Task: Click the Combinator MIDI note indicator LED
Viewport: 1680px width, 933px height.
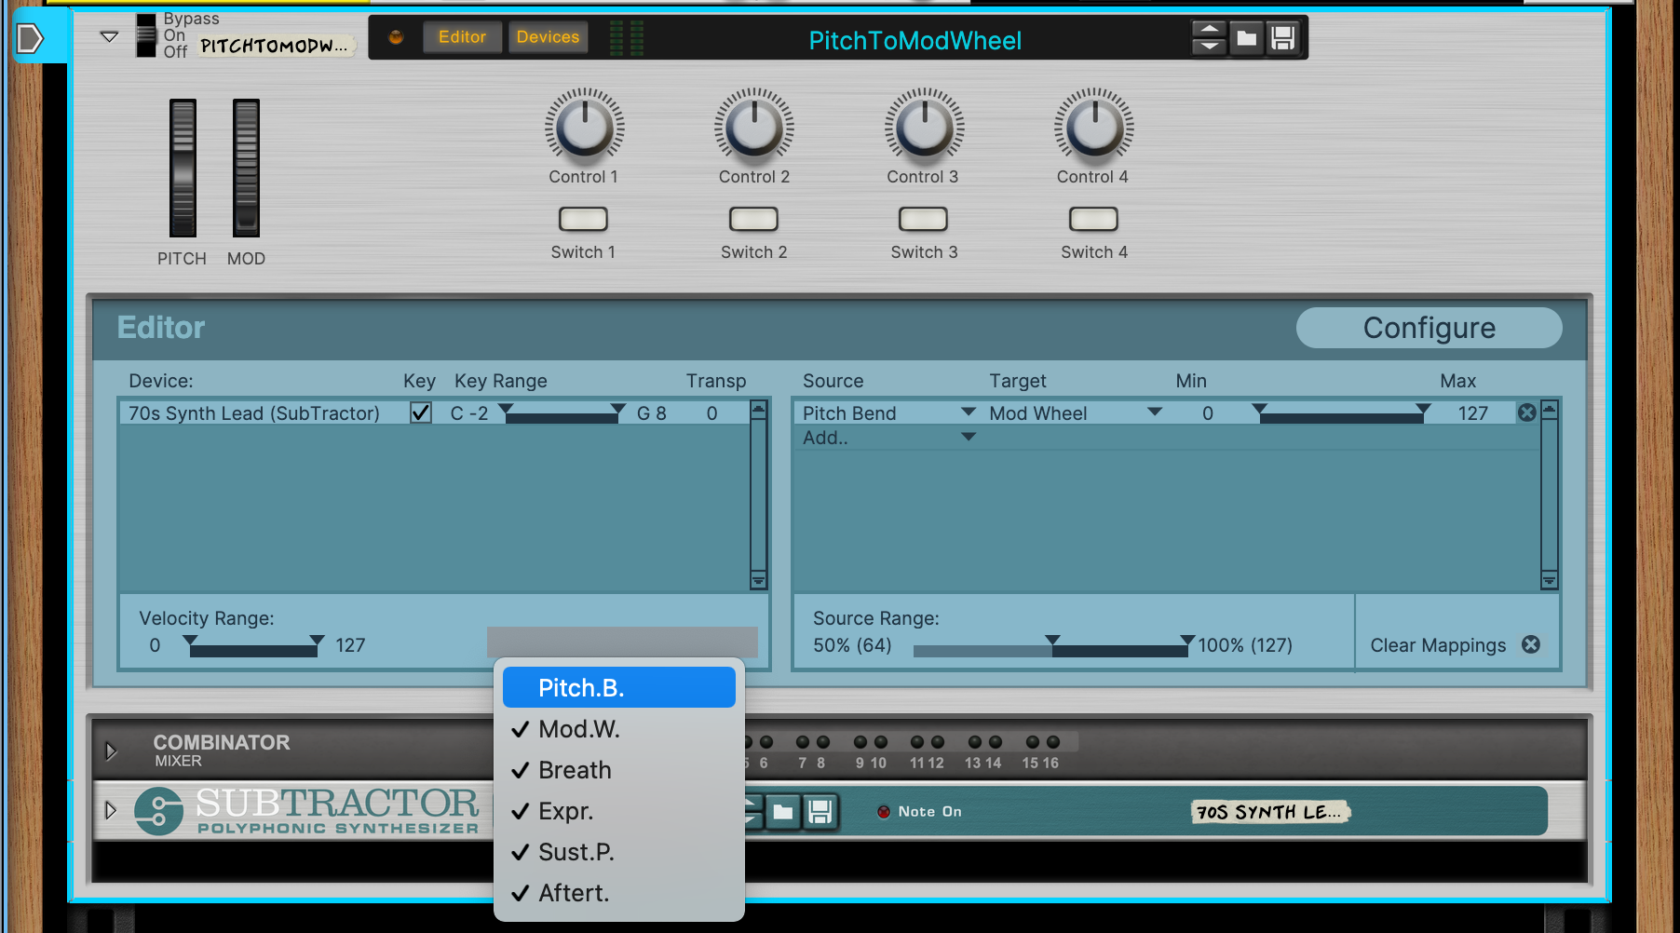Action: pos(396,37)
